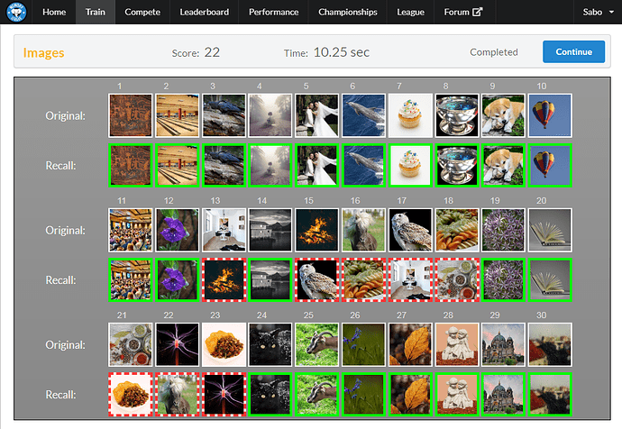Screen dimensions: 622x429
Task: Select original image 18 pasta
Action: coord(456,230)
